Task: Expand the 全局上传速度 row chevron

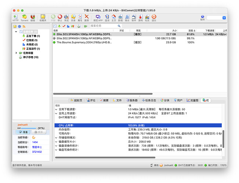Action: (56, 113)
